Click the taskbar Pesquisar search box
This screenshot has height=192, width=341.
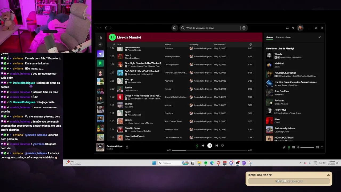click(x=174, y=163)
